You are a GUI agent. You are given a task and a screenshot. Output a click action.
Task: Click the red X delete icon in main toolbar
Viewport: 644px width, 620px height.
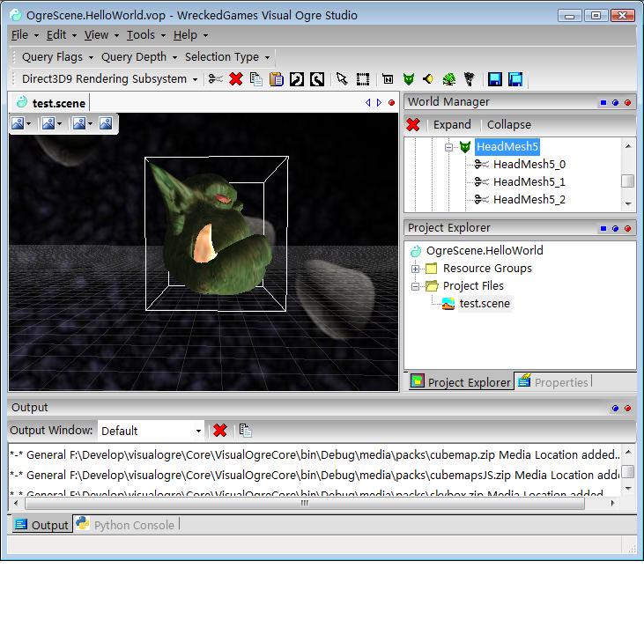235,79
